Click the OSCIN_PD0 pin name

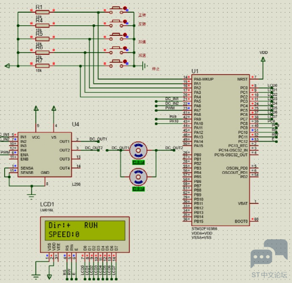point(237,168)
